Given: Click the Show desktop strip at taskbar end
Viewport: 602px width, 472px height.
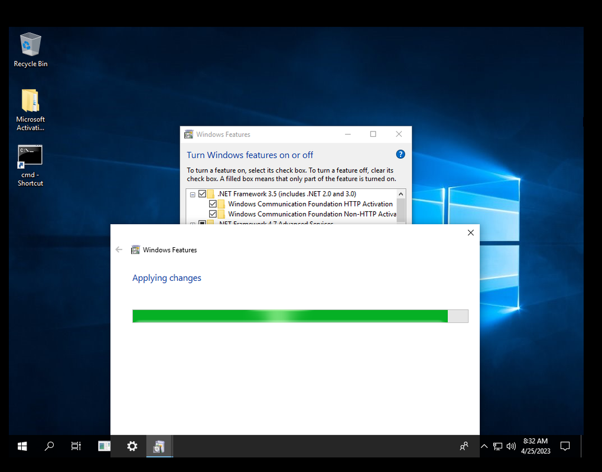Looking at the screenshot, I should (x=583, y=446).
